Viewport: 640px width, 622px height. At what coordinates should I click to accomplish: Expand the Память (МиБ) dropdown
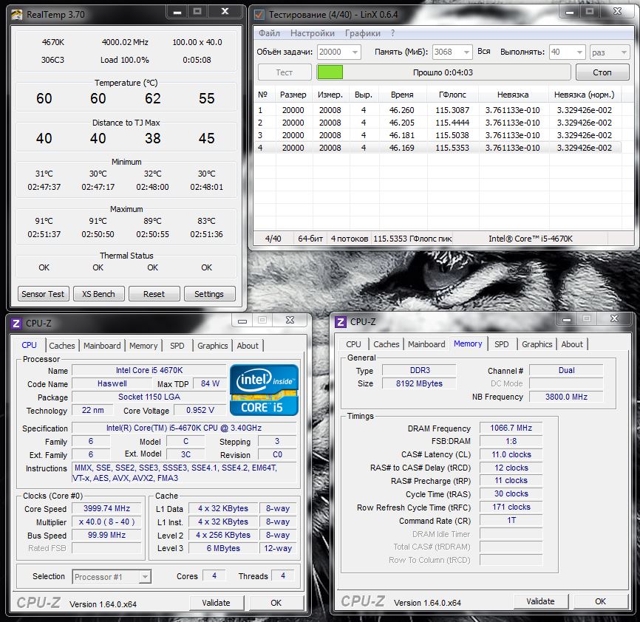point(466,52)
